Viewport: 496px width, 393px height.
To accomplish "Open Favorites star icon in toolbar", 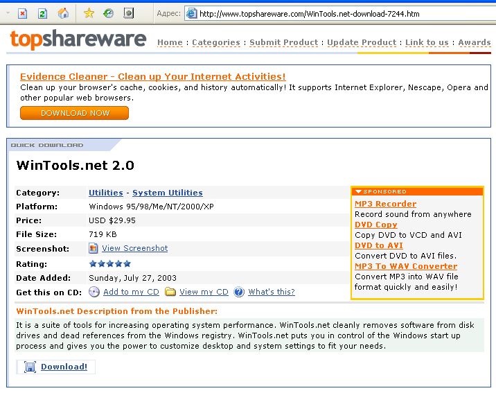I will 89,13.
